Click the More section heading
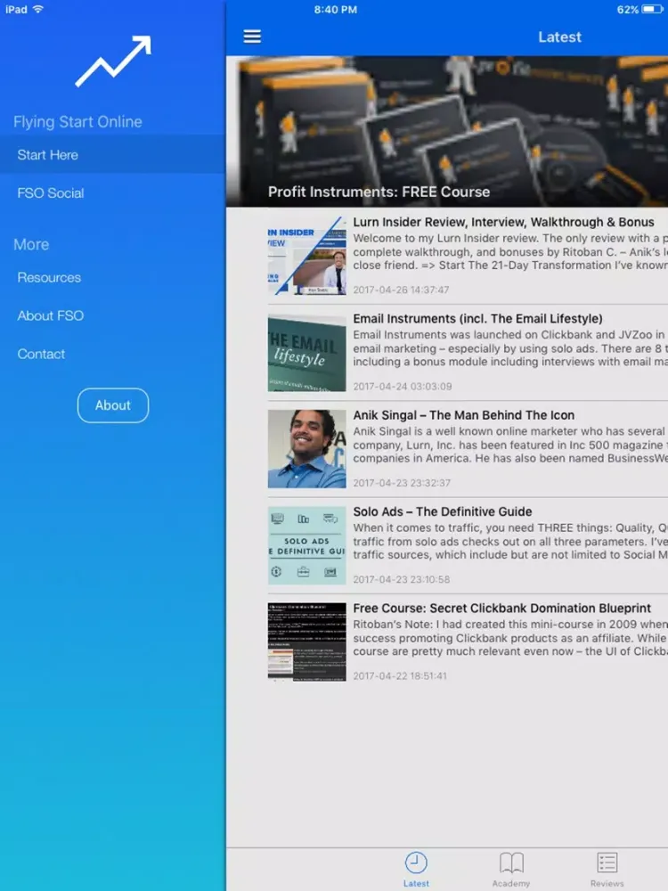 point(31,244)
